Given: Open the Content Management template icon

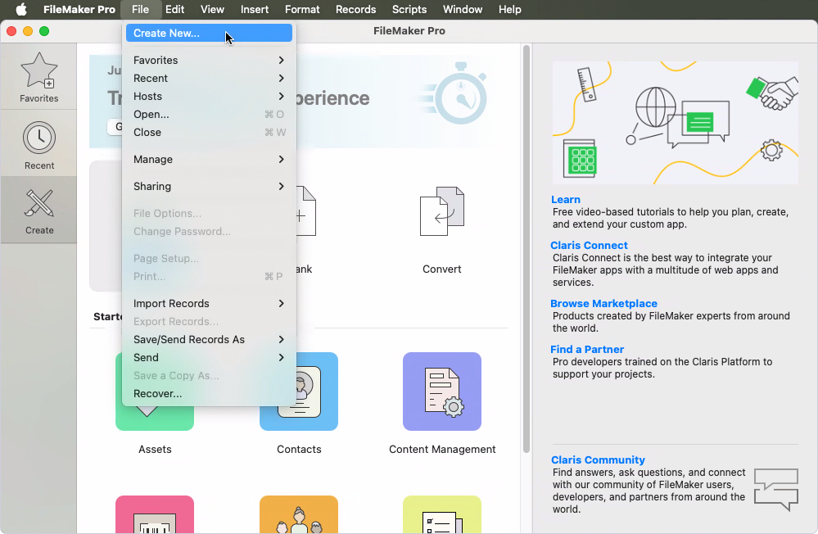Looking at the screenshot, I should (442, 391).
